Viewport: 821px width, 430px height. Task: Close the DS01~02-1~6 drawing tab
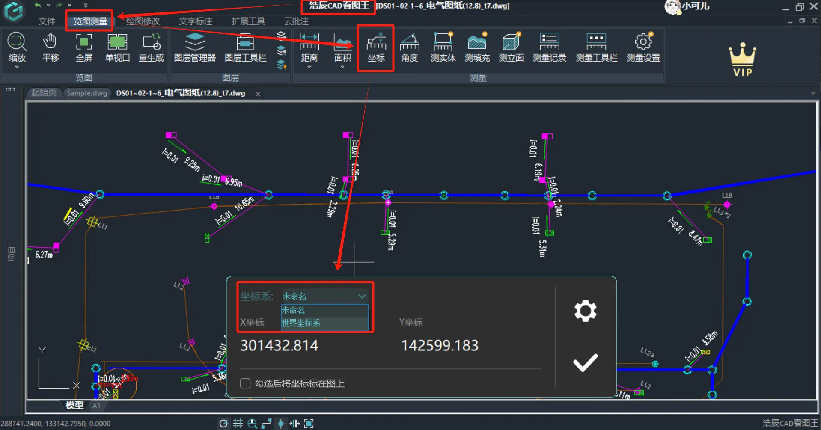(x=258, y=94)
